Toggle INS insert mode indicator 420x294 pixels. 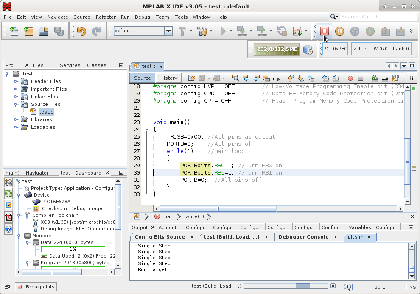tap(412, 287)
